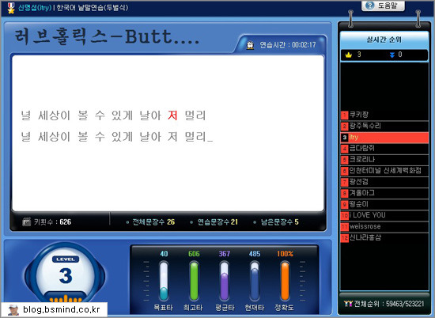Click the 신명섭(itry) username in title bar

pyautogui.click(x=35, y=7)
